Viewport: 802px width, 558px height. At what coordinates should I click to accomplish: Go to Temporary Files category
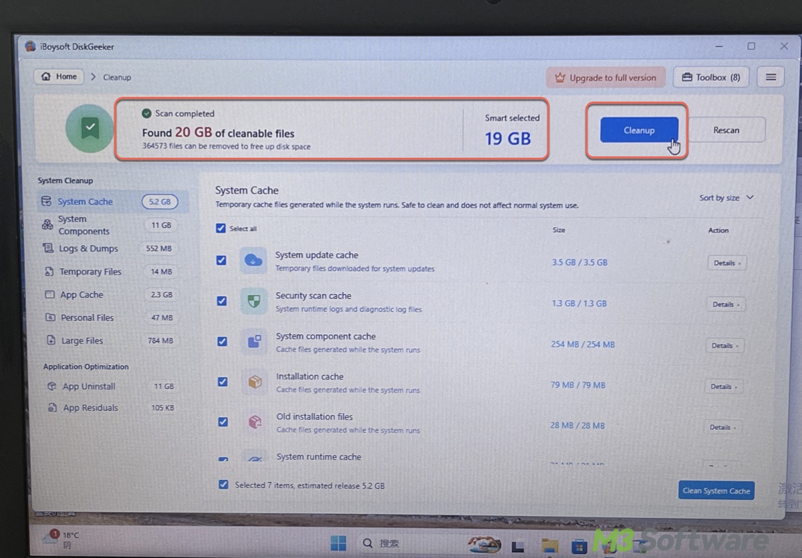click(112, 272)
